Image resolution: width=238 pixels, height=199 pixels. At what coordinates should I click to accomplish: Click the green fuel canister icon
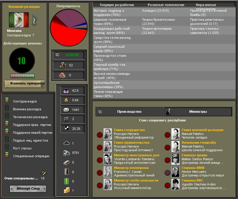67,181
